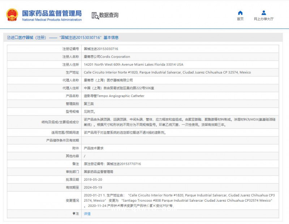Click the 网上办事大厅 person icon
The width and height of the screenshot is (289, 224).
coord(264,13)
